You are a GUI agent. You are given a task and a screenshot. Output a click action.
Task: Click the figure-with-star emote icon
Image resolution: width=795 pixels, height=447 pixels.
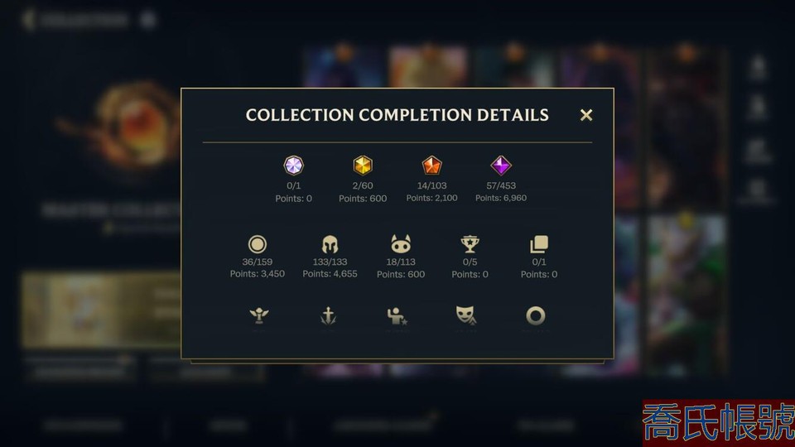(x=397, y=315)
